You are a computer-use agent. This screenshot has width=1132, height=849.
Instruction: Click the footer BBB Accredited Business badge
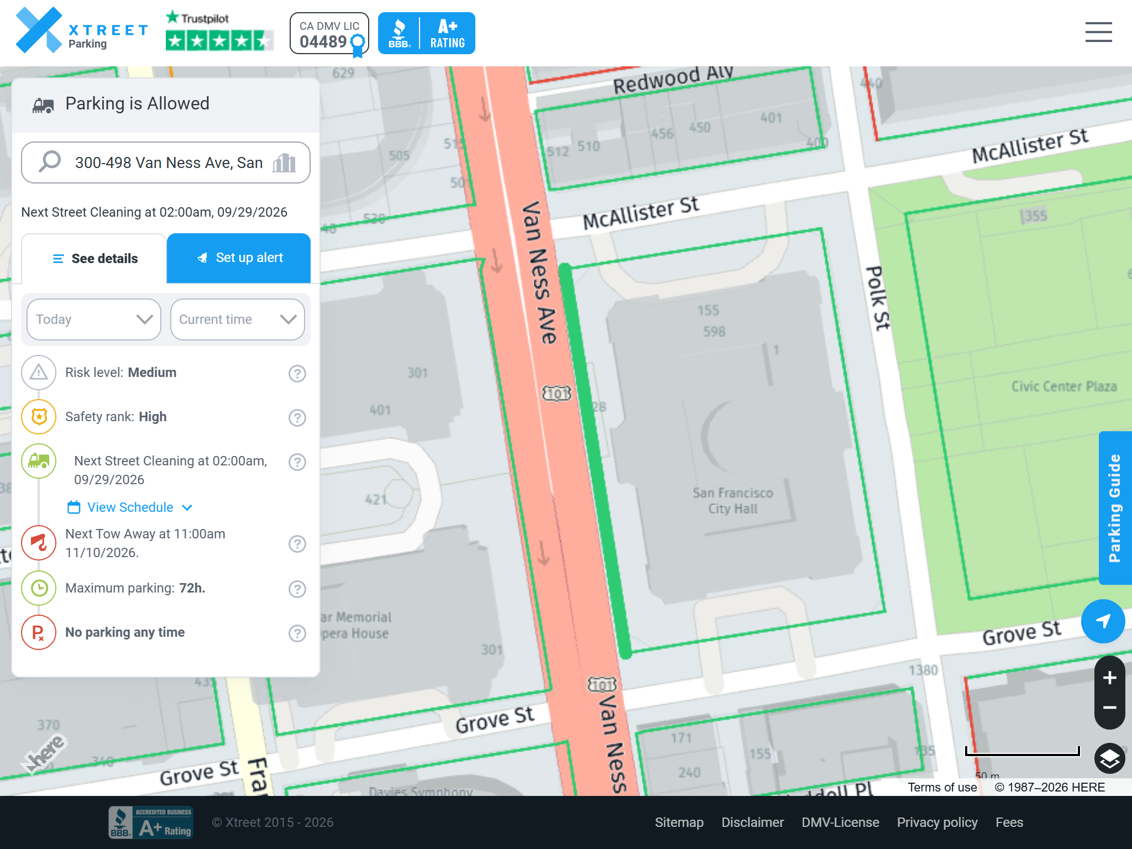[x=151, y=822]
